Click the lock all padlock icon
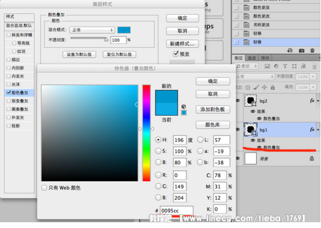Screen dimensions: 321x228 (x=273, y=88)
